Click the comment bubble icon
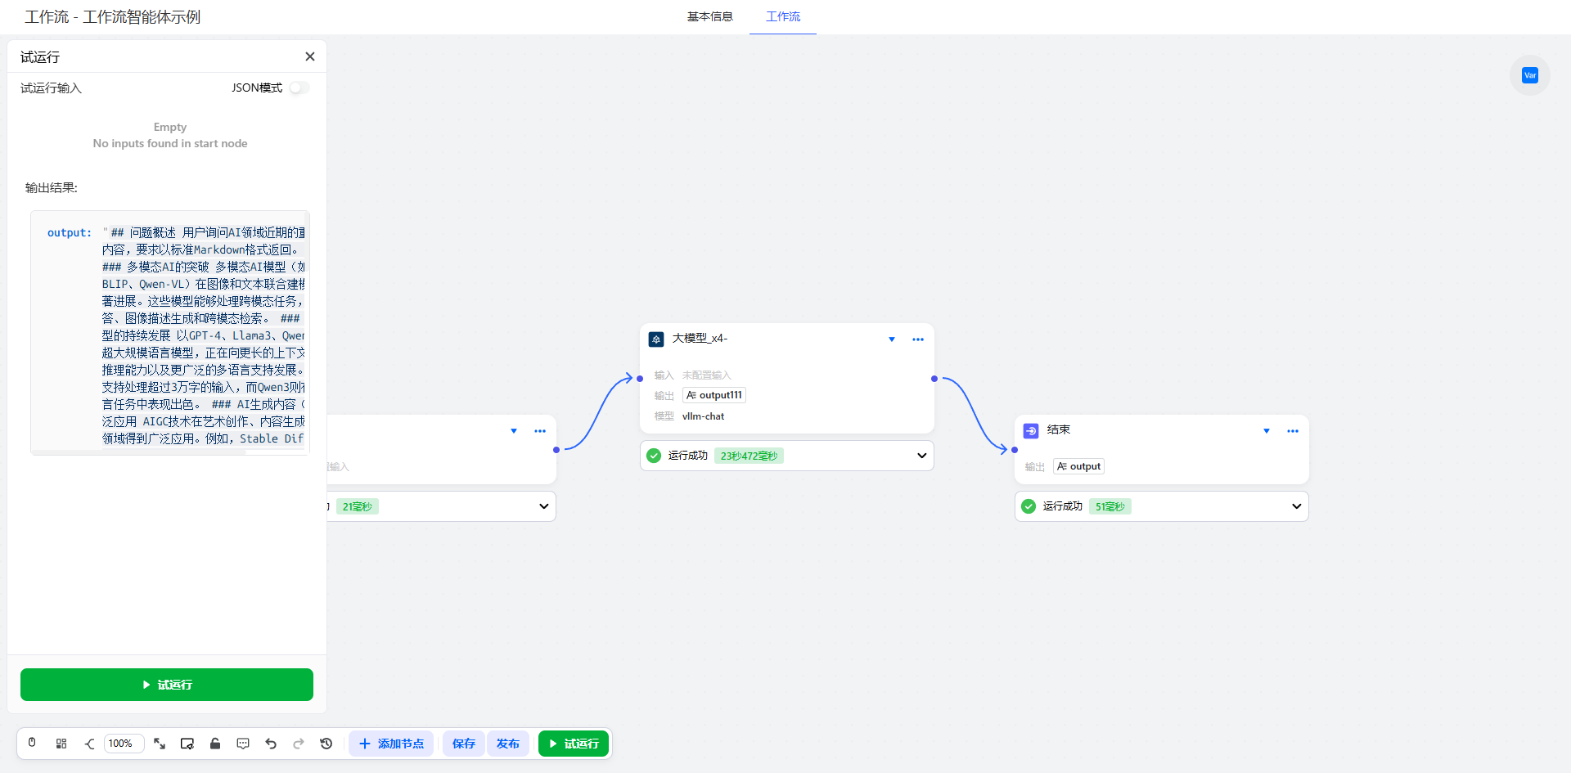This screenshot has width=1571, height=773. click(x=243, y=744)
